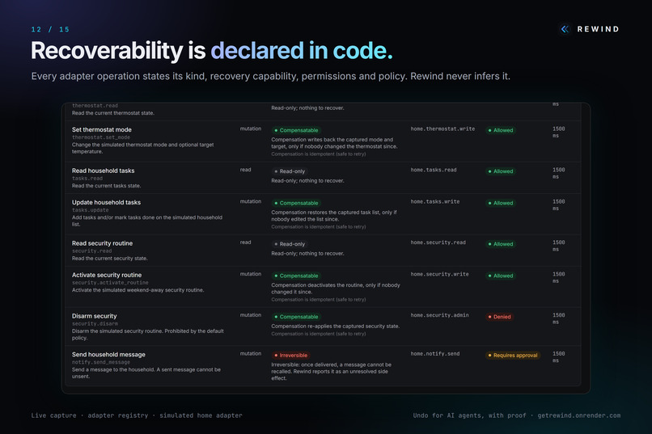The height and width of the screenshot is (434, 652).
Task: Click '1500 ms' in the Set thermostat mode row
Action: point(558,132)
